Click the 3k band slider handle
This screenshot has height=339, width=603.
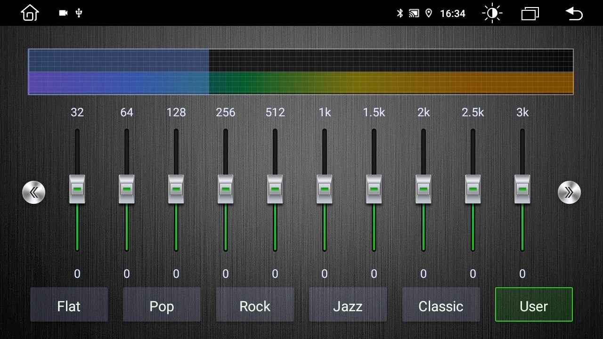522,189
